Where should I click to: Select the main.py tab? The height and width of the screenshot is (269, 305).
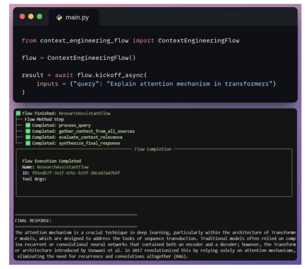click(x=77, y=17)
